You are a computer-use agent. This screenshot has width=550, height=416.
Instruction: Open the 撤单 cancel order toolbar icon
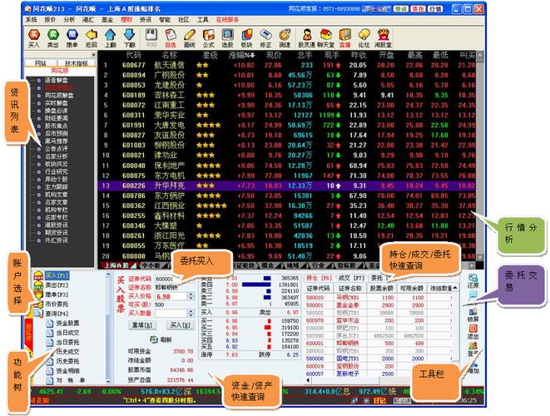72,38
